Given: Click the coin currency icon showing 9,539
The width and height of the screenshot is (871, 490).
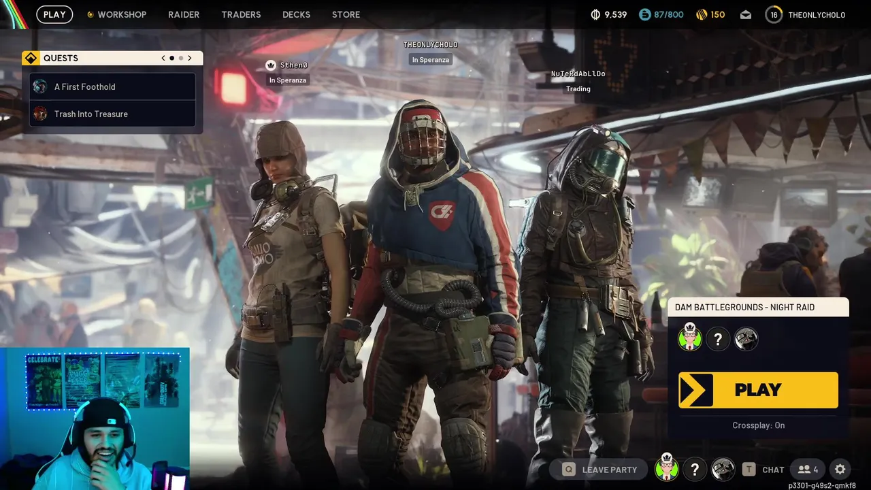Looking at the screenshot, I should tap(595, 14).
